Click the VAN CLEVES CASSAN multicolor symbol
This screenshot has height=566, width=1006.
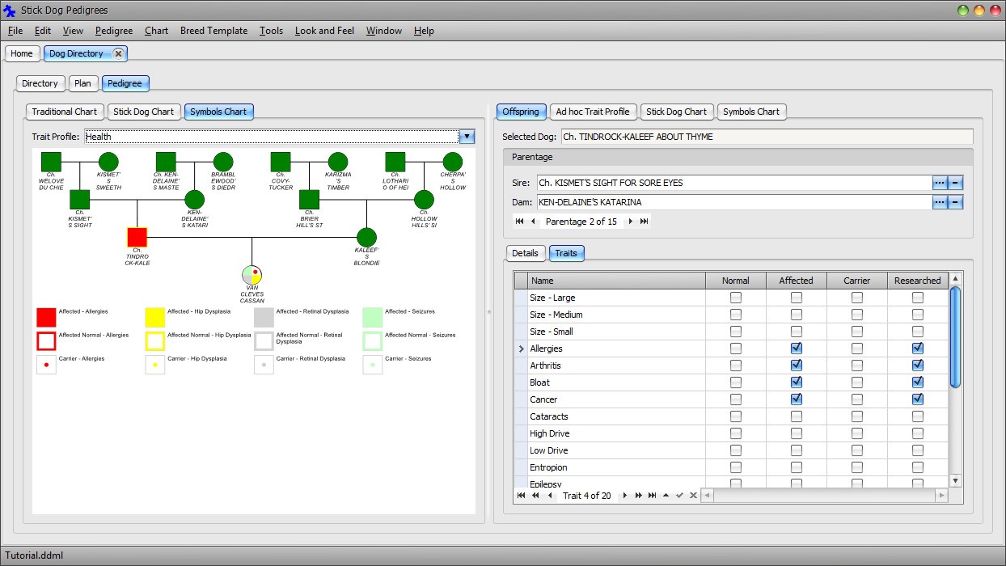(x=252, y=275)
